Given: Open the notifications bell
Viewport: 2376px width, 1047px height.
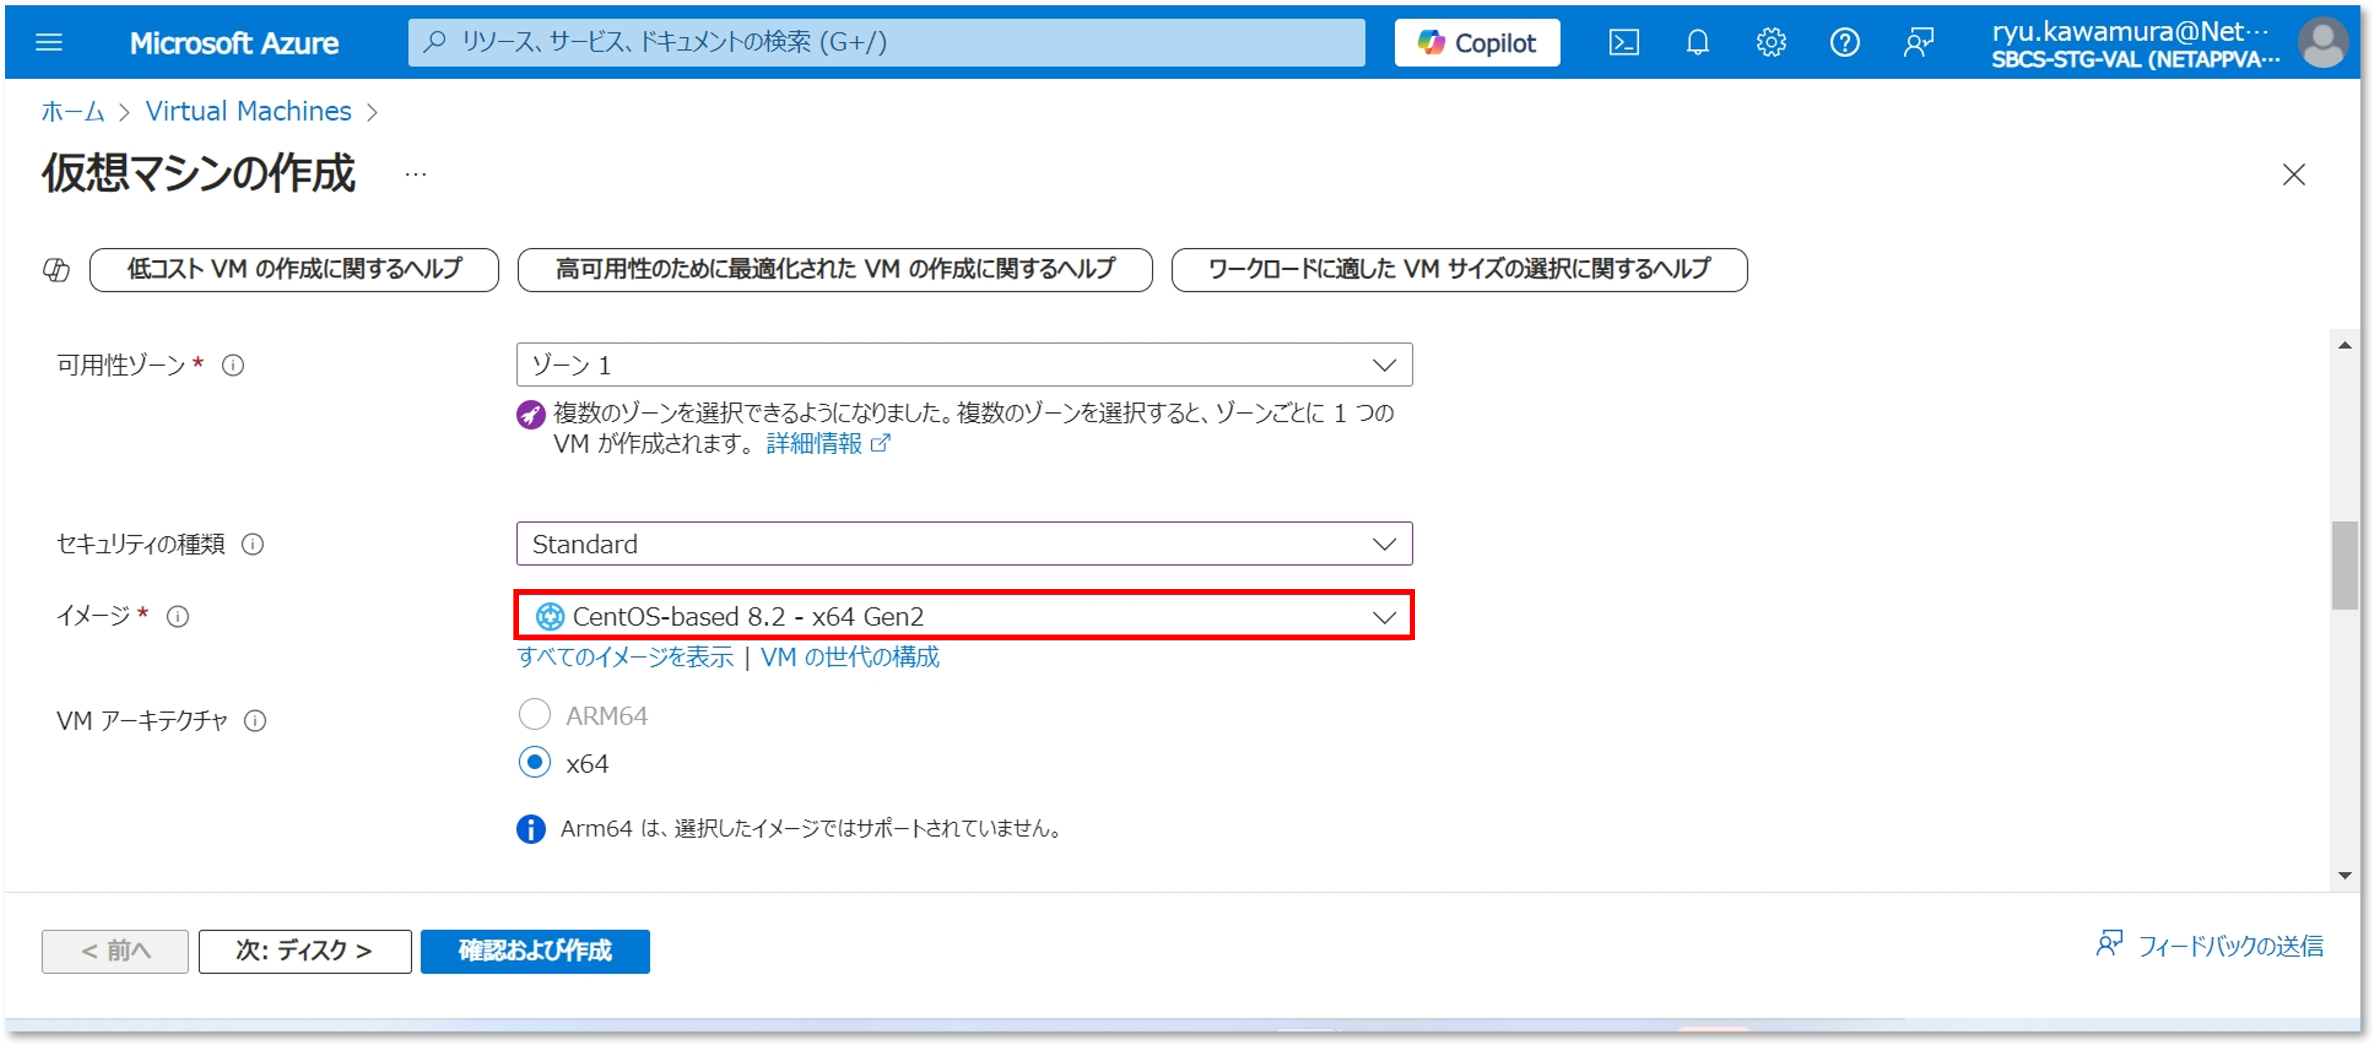Looking at the screenshot, I should point(1697,42).
